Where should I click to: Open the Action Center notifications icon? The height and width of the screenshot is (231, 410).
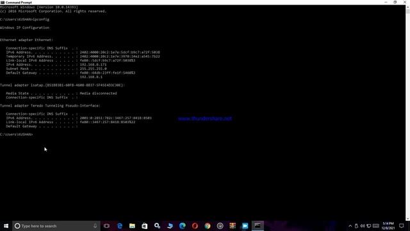click(402, 226)
